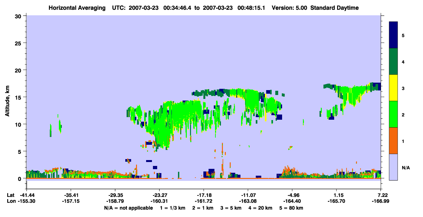Click the longitude value '-155.30'
Viewport: 423px width, 217px height.
[x=26, y=201]
